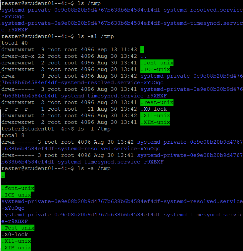
Task: Click 'b638b6b4584ef4df-systemd-timesyncd.service-r9XBXF' in ls -l listing
Action: click(82, 162)
